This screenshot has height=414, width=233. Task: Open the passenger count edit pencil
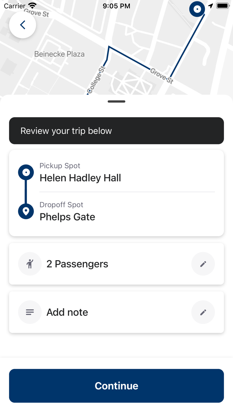[203, 264]
